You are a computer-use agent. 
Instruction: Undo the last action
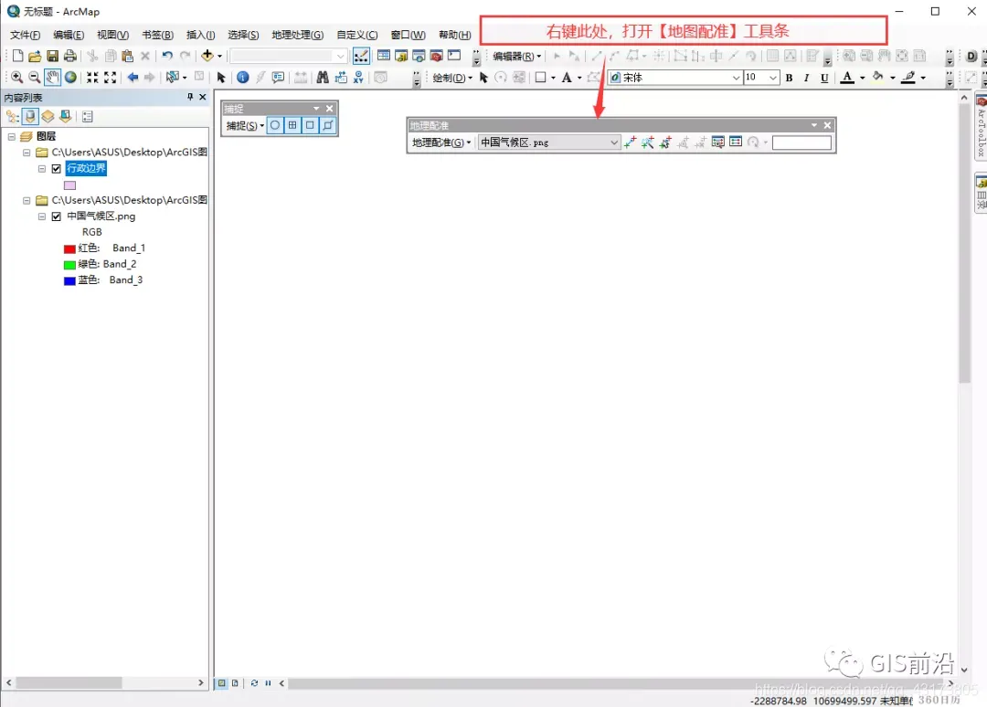pos(167,56)
